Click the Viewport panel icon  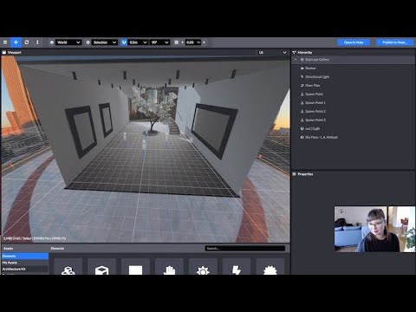point(4,53)
